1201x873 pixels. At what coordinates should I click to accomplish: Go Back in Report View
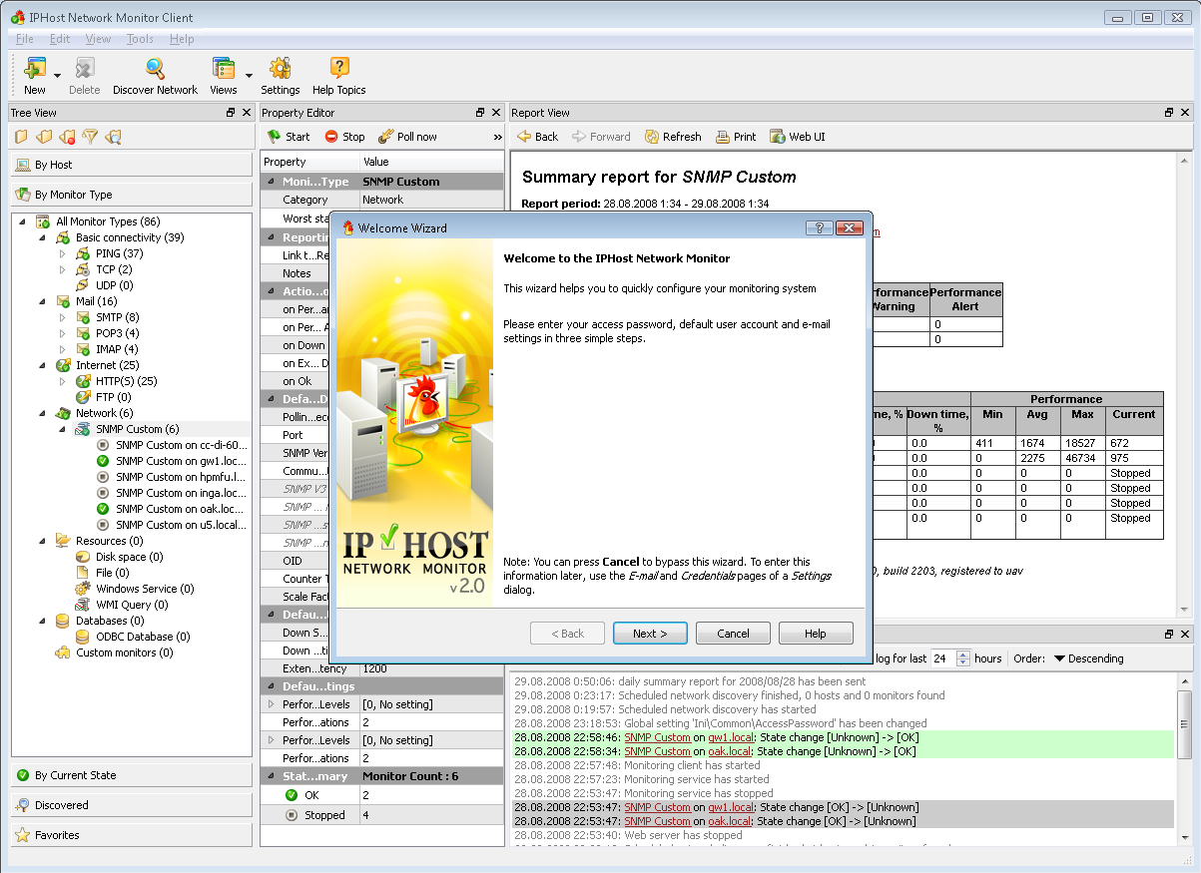coord(537,137)
